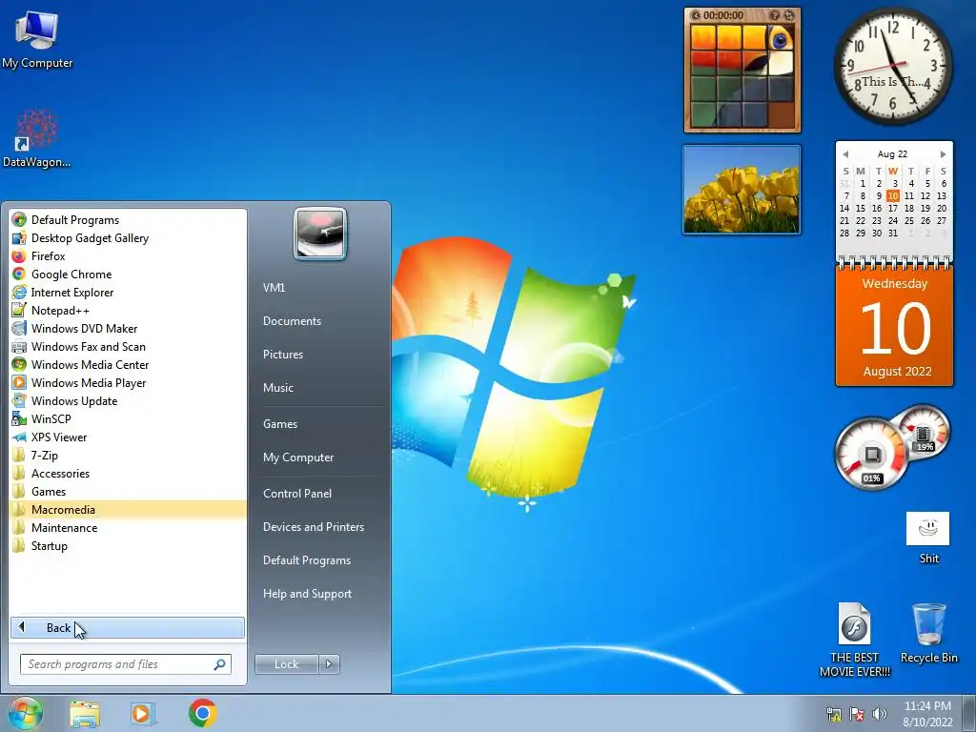Select THE BEST MOVIE EVER!!! Flash file
The width and height of the screenshot is (976, 732).
tap(855, 640)
